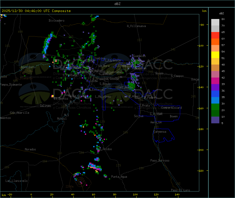Image resolution: width=235 pixels, height=198 pixels.
Task: Click the E_Escorial label
Action: (x=97, y=90)
